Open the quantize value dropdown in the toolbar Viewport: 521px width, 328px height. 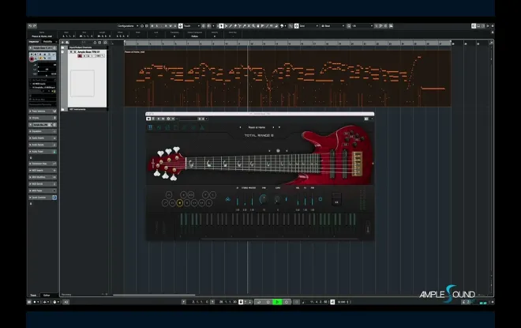click(362, 25)
